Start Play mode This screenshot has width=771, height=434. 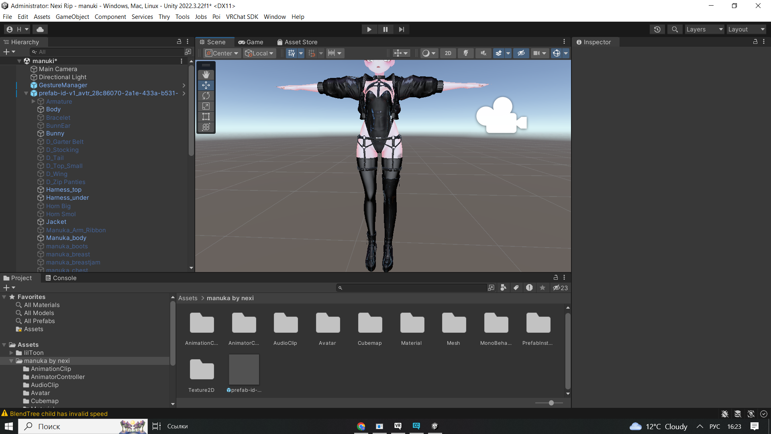[x=369, y=29]
